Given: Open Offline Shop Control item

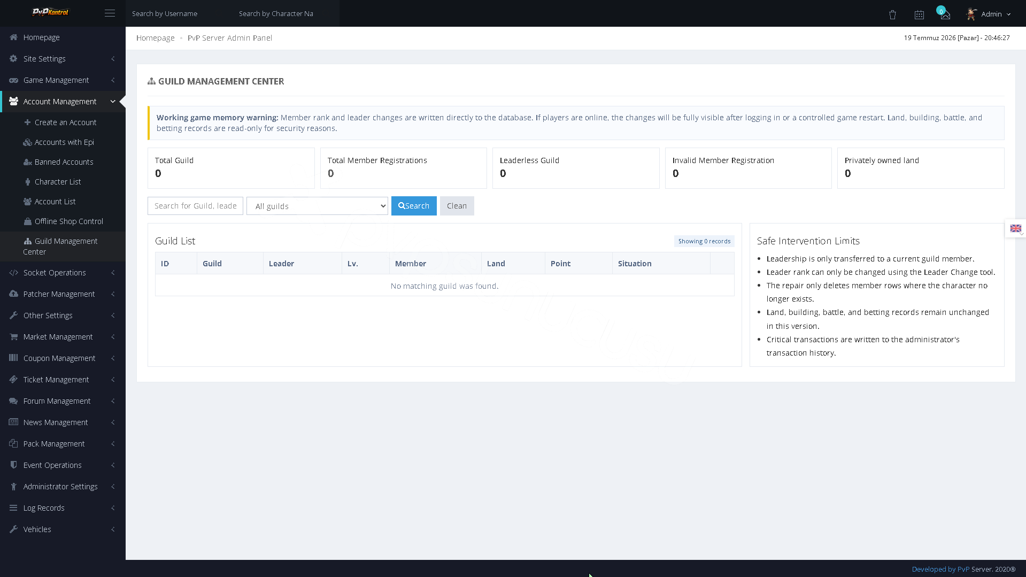Looking at the screenshot, I should (69, 221).
